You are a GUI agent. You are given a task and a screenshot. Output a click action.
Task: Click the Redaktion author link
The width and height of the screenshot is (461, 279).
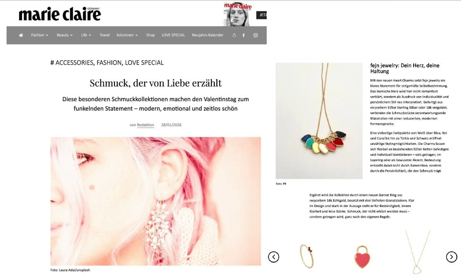(x=146, y=125)
